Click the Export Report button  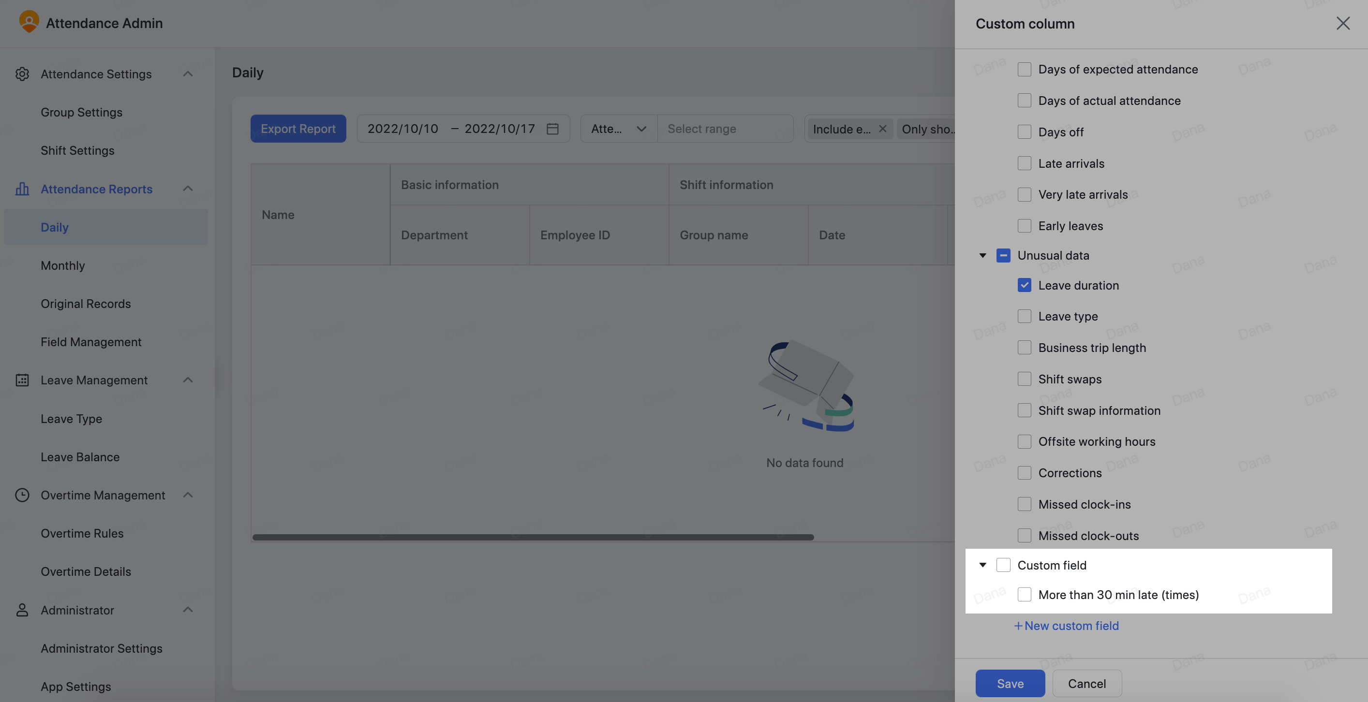pyautogui.click(x=298, y=129)
